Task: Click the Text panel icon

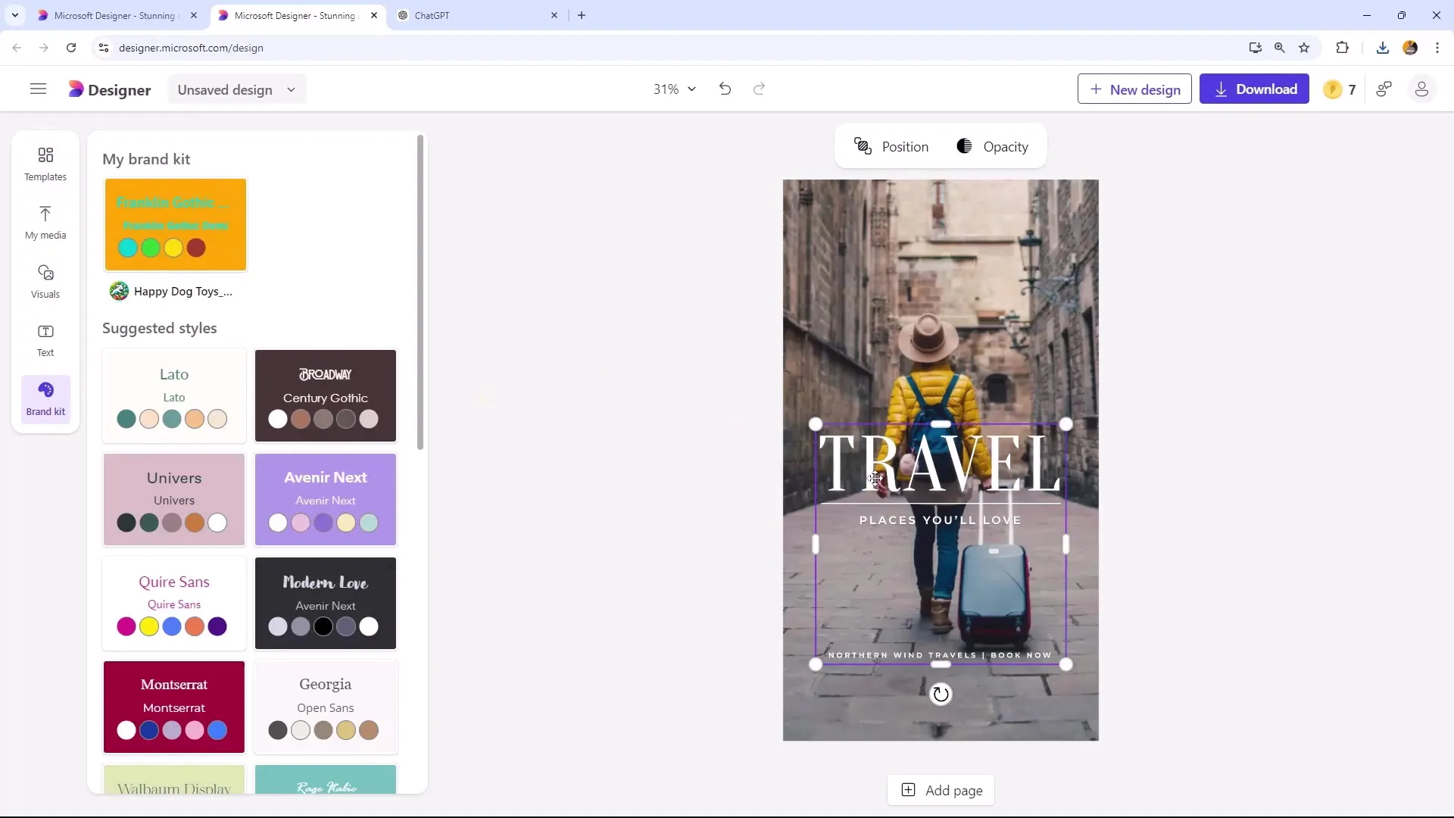Action: (x=45, y=339)
